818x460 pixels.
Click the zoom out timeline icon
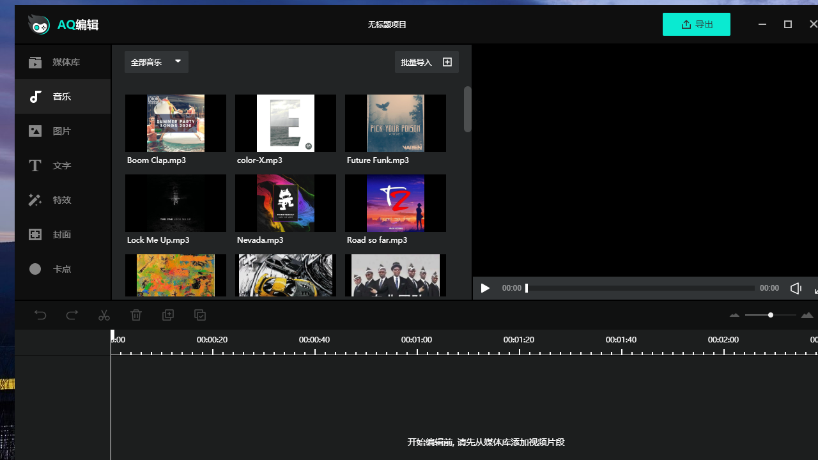pyautogui.click(x=734, y=315)
